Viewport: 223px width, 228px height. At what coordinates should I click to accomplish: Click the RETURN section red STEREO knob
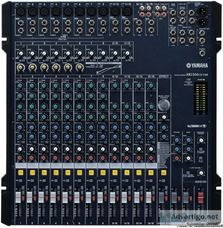[x=177, y=158]
